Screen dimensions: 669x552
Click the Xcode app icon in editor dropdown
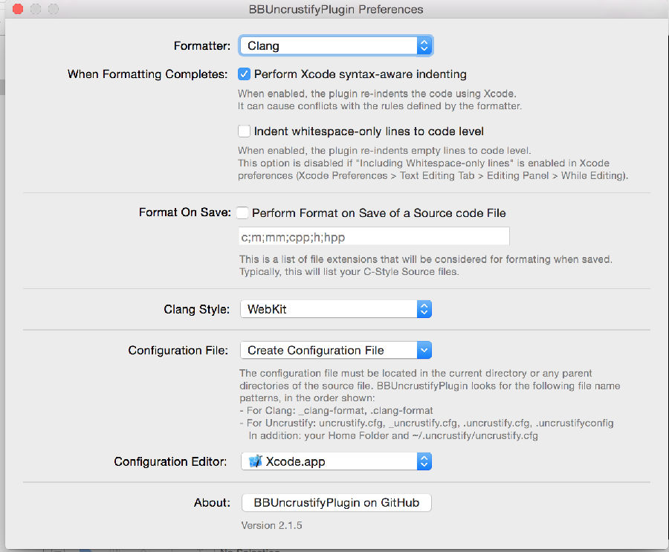click(256, 461)
